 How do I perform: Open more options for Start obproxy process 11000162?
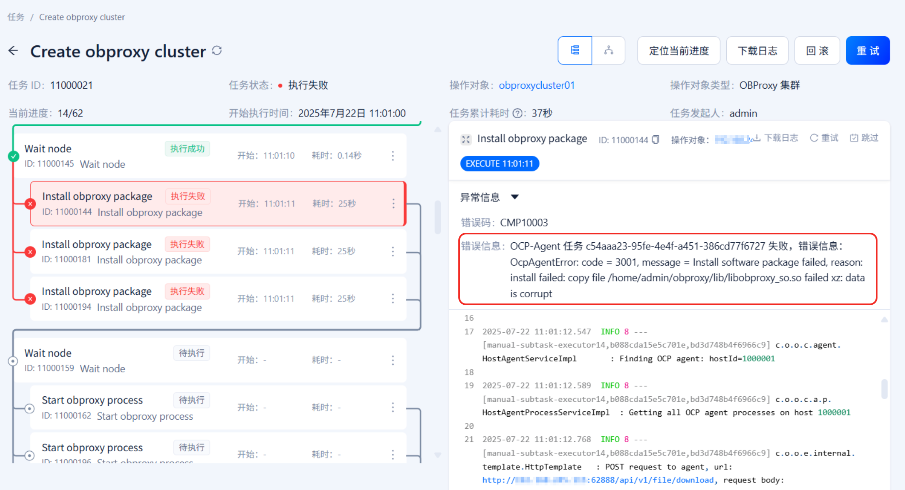click(393, 407)
